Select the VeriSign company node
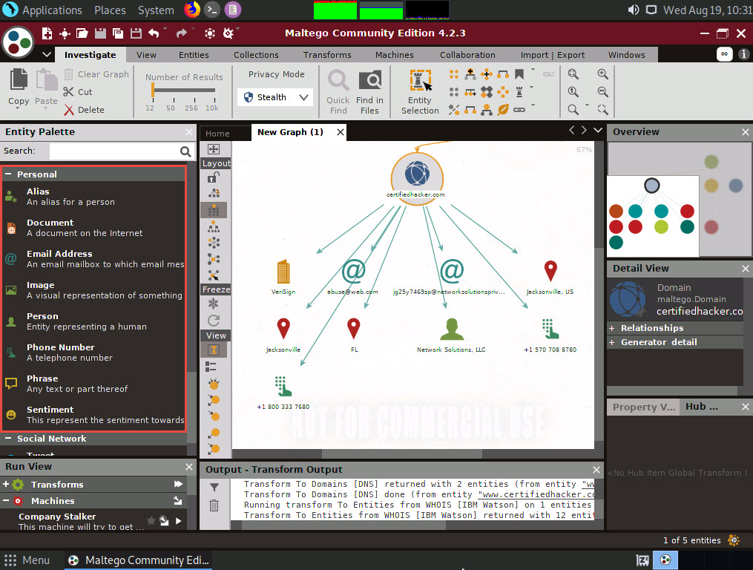The image size is (753, 570). pos(283,272)
